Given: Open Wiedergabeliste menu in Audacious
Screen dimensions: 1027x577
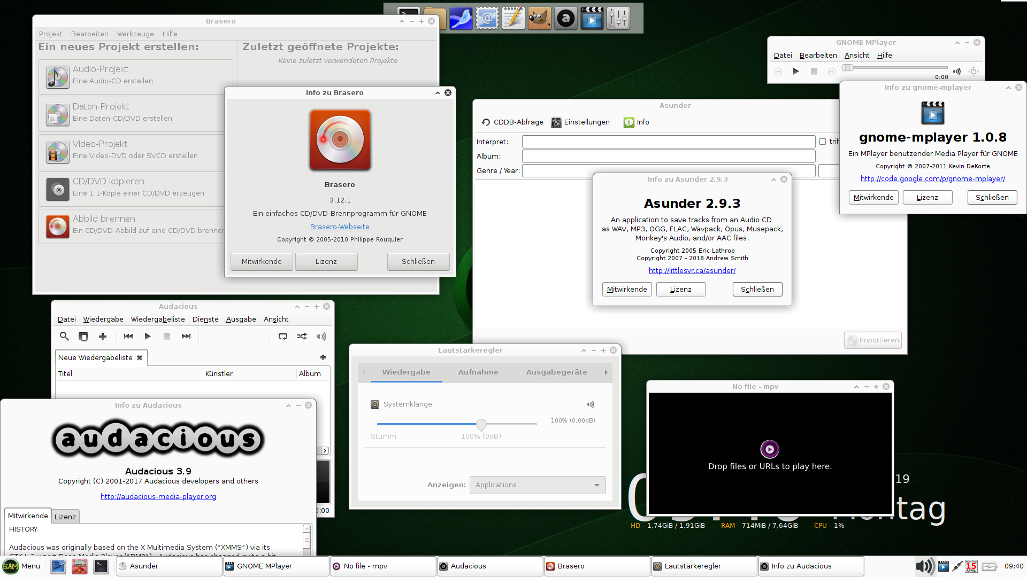Looking at the screenshot, I should [x=158, y=319].
